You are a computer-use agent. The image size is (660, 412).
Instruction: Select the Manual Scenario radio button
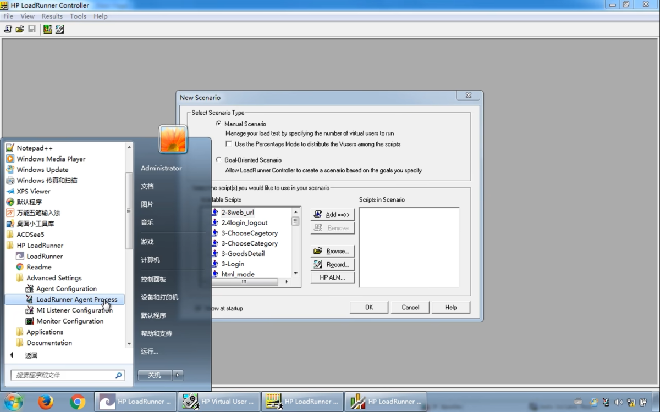pos(219,124)
